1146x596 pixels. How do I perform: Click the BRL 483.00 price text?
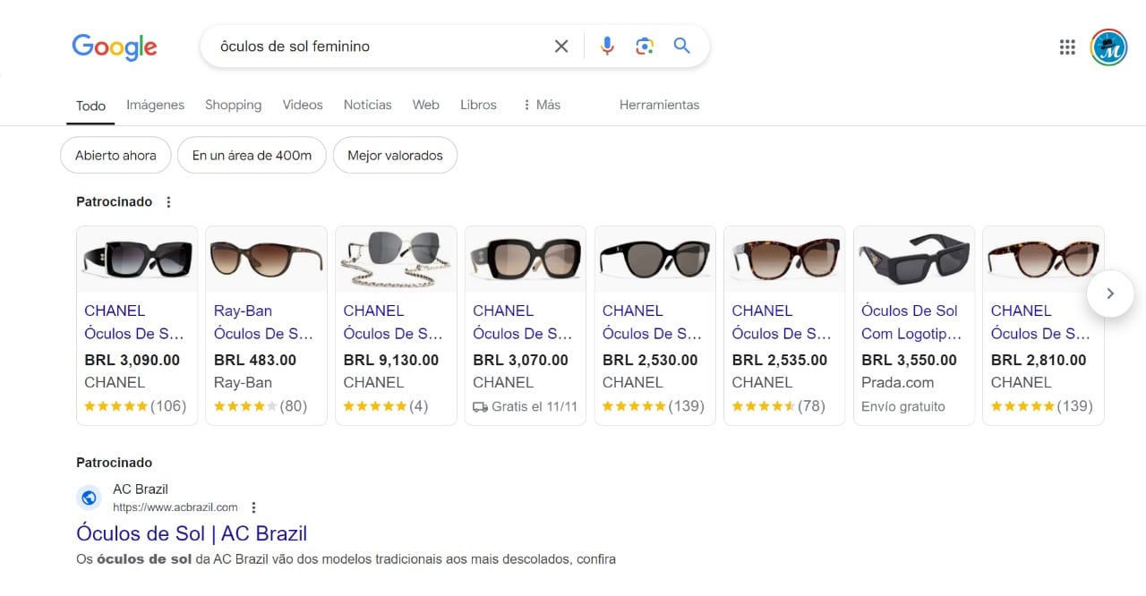255,360
